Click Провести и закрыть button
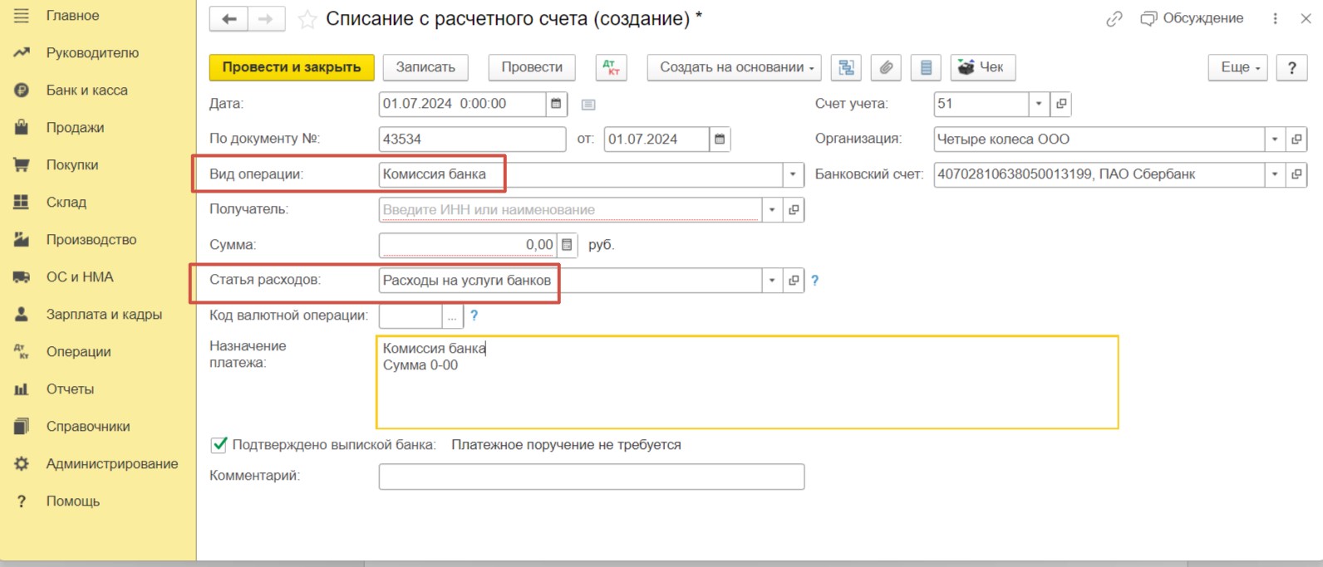This screenshot has width=1323, height=567. [x=292, y=67]
